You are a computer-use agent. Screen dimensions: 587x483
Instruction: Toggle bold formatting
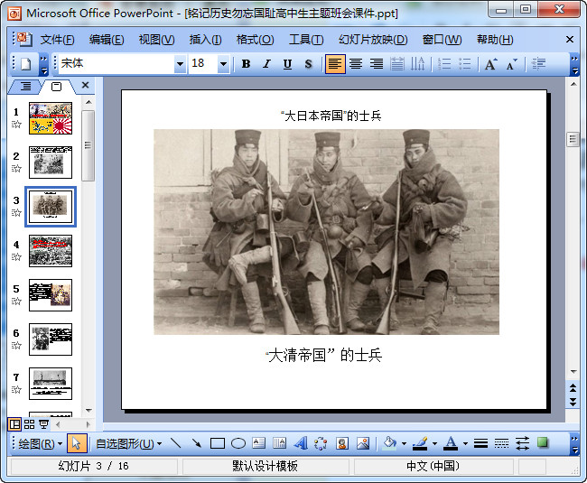[246, 64]
